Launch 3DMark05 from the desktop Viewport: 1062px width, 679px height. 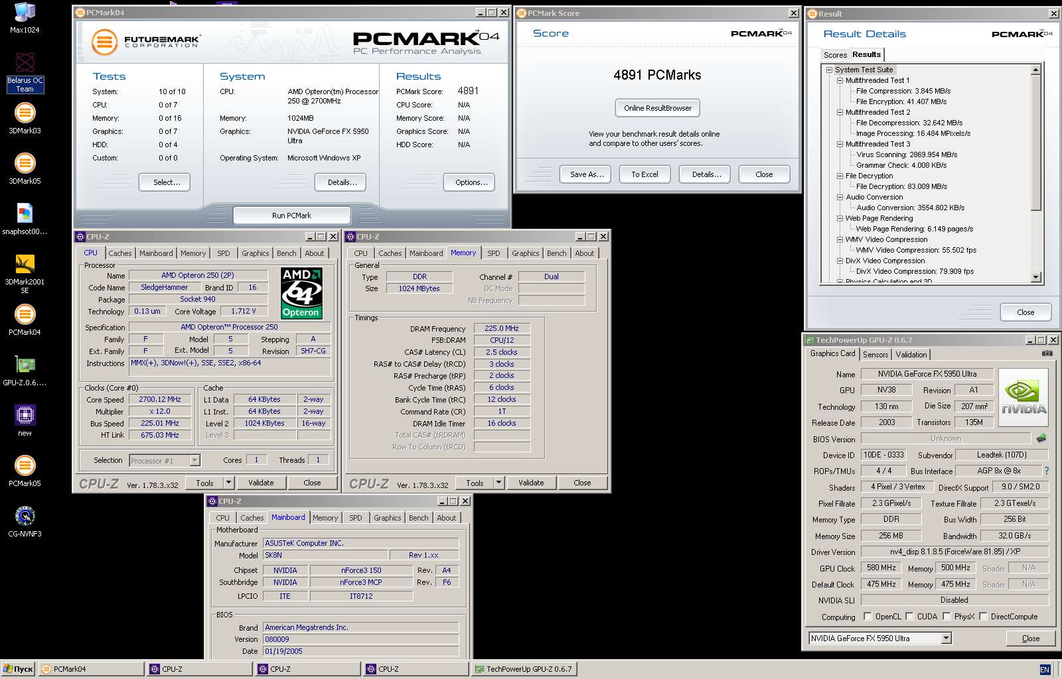25,169
